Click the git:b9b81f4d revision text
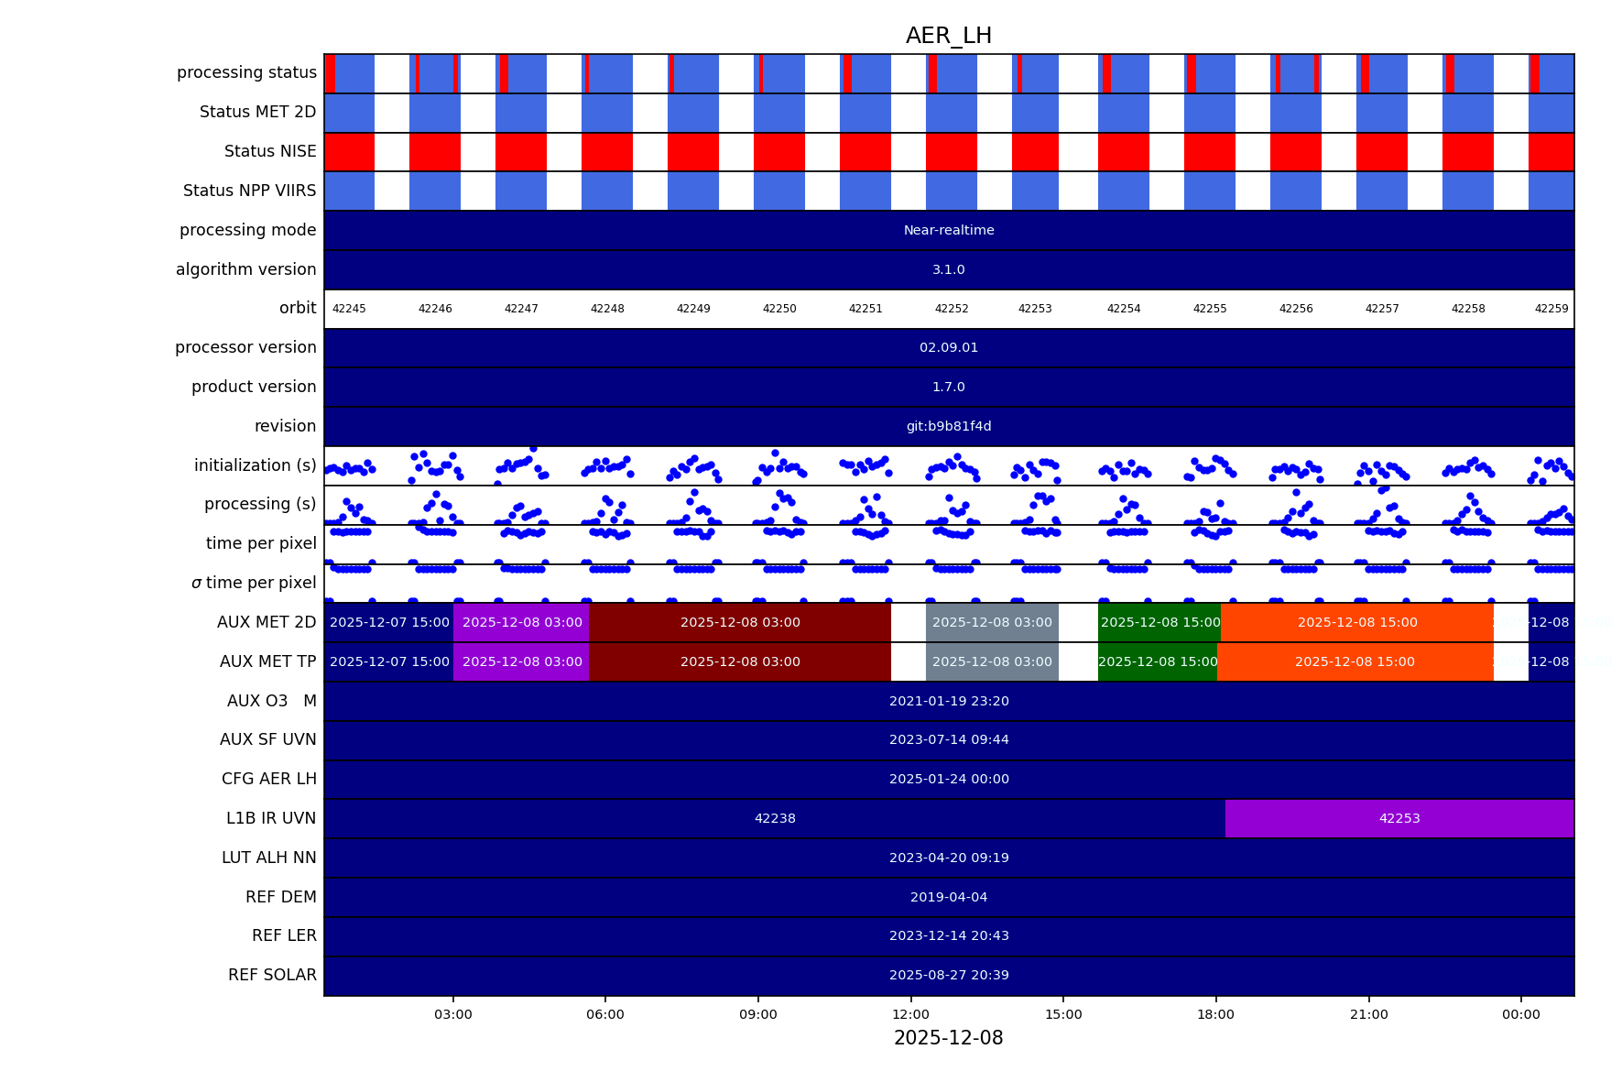The image size is (1622, 1082). [949, 426]
